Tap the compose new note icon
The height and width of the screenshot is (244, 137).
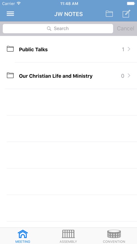coord(126,14)
